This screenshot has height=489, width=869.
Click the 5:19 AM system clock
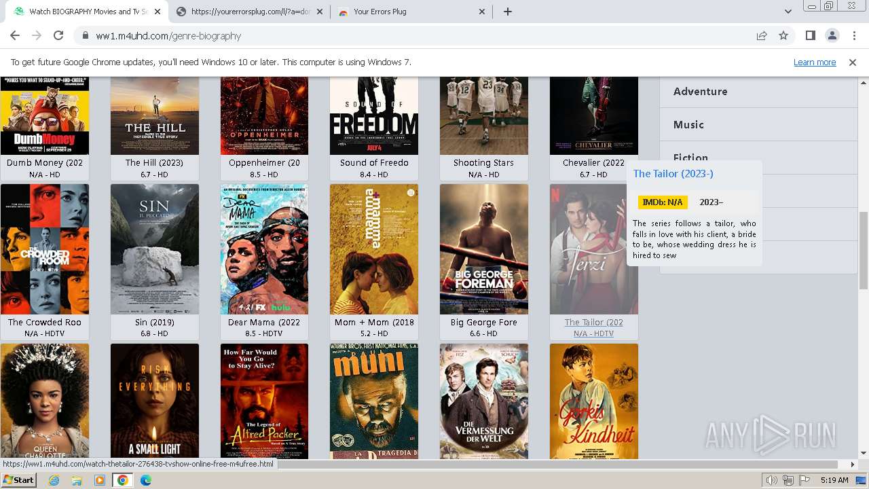point(834,480)
